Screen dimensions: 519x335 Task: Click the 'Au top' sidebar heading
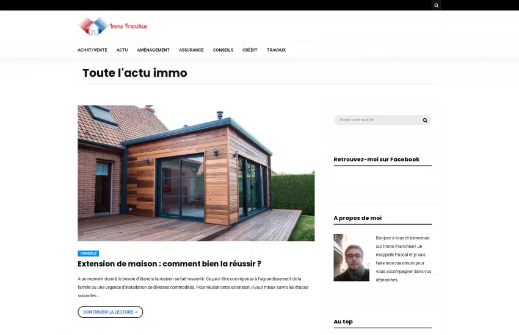pos(343,322)
